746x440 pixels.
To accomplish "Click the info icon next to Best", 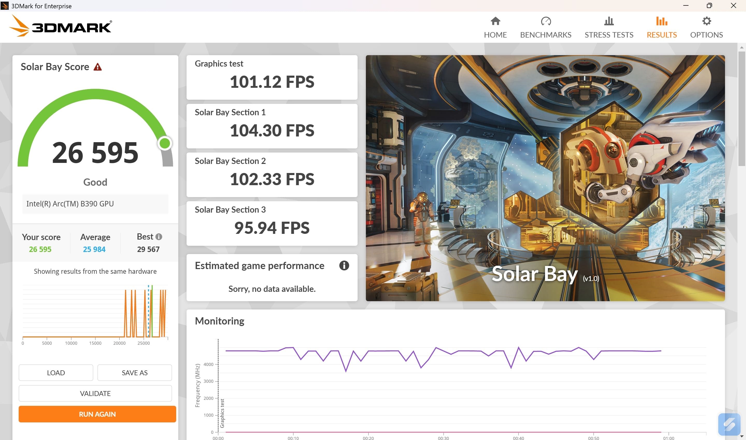I will click(x=159, y=237).
